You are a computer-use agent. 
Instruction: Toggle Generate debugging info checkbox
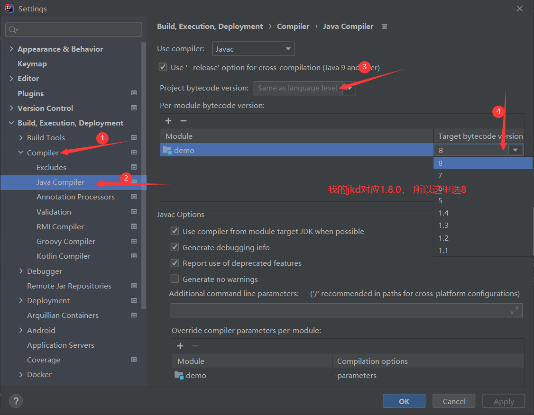[175, 247]
